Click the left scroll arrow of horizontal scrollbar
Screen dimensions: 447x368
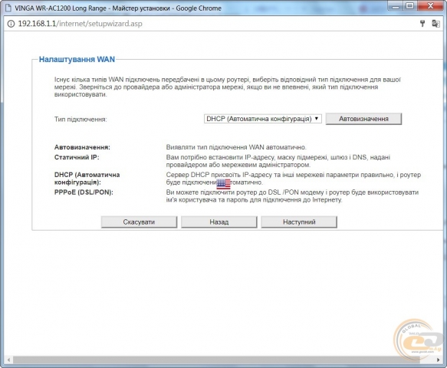point(8,360)
